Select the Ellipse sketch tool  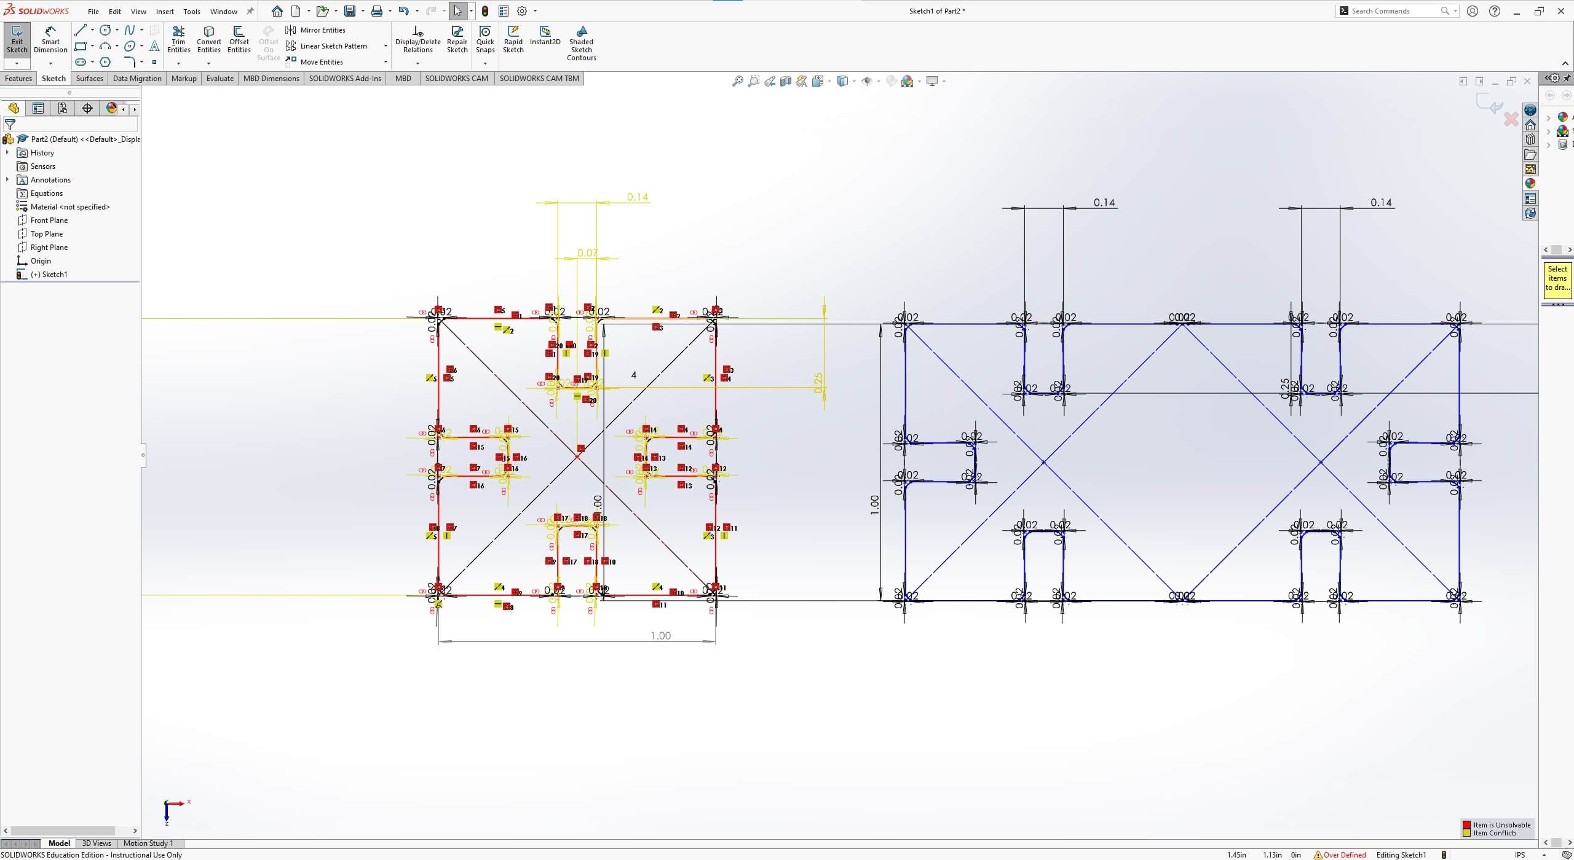pos(130,46)
